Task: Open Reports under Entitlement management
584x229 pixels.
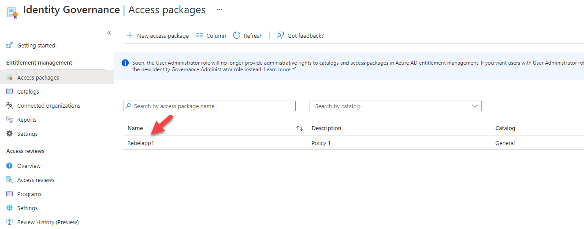Action: (27, 120)
